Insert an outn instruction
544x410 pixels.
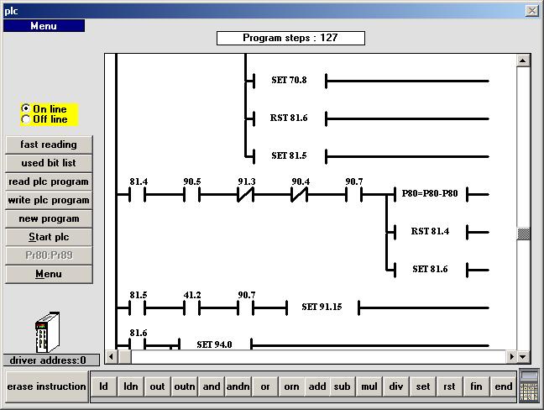184,386
